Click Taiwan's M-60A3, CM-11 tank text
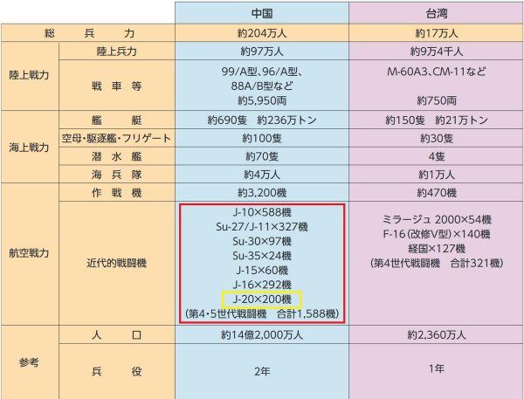Image resolution: width=524 pixels, height=399 pixels. 435,70
